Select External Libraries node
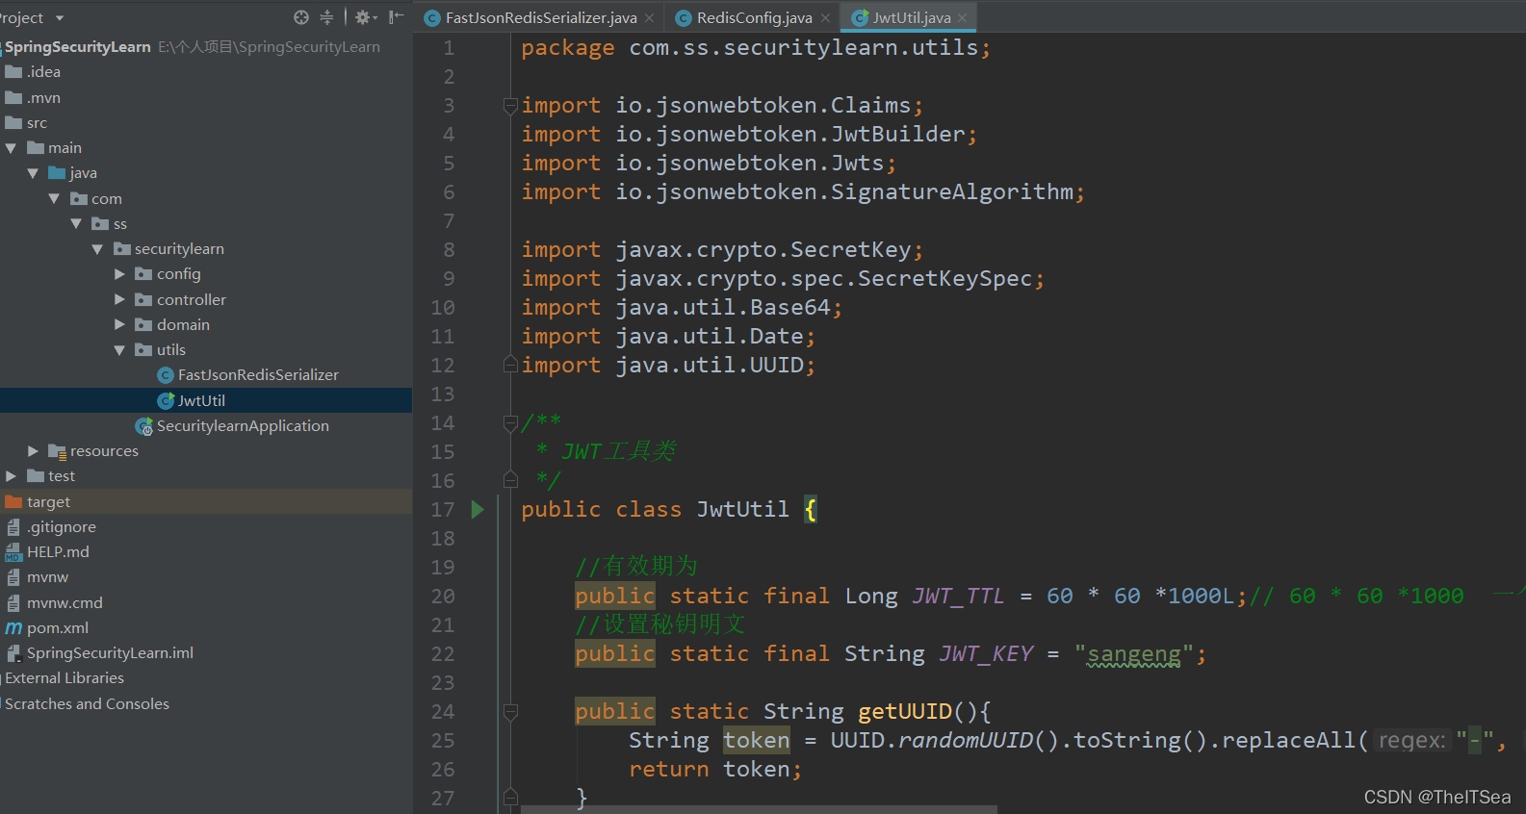The height and width of the screenshot is (814, 1526). (65, 678)
